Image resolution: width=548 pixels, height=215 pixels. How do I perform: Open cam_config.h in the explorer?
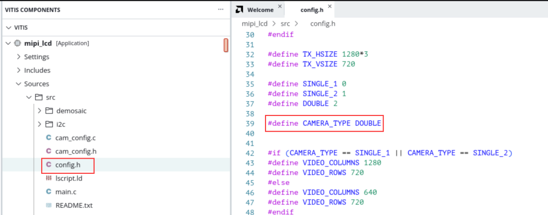coord(76,151)
